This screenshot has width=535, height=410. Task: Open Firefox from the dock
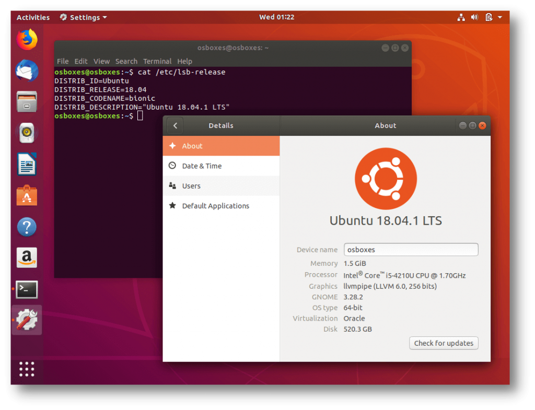pyautogui.click(x=27, y=39)
